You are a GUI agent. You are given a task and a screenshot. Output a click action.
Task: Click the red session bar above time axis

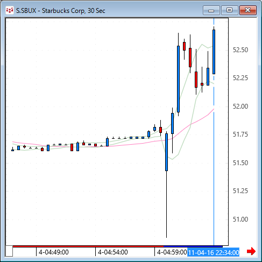pyautogui.click(x=88, y=246)
